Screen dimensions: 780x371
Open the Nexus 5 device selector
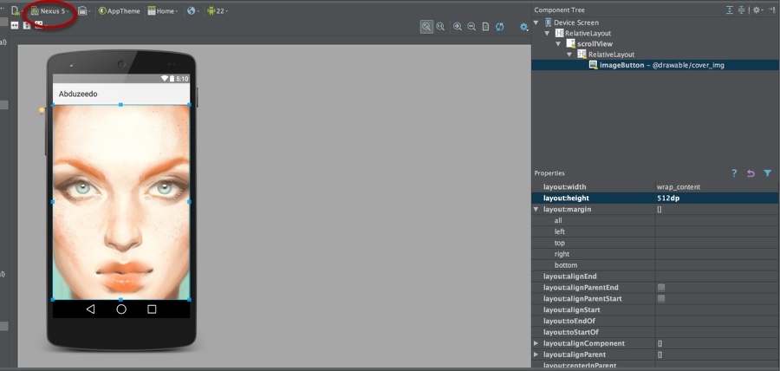point(49,11)
